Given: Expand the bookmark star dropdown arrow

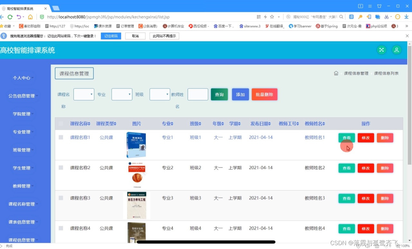Looking at the screenshot, I should pyautogui.click(x=279, y=17).
